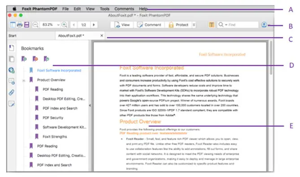Click the orange T text tool icon
This screenshot has width=300, height=177.
pyautogui.click(x=211, y=25)
